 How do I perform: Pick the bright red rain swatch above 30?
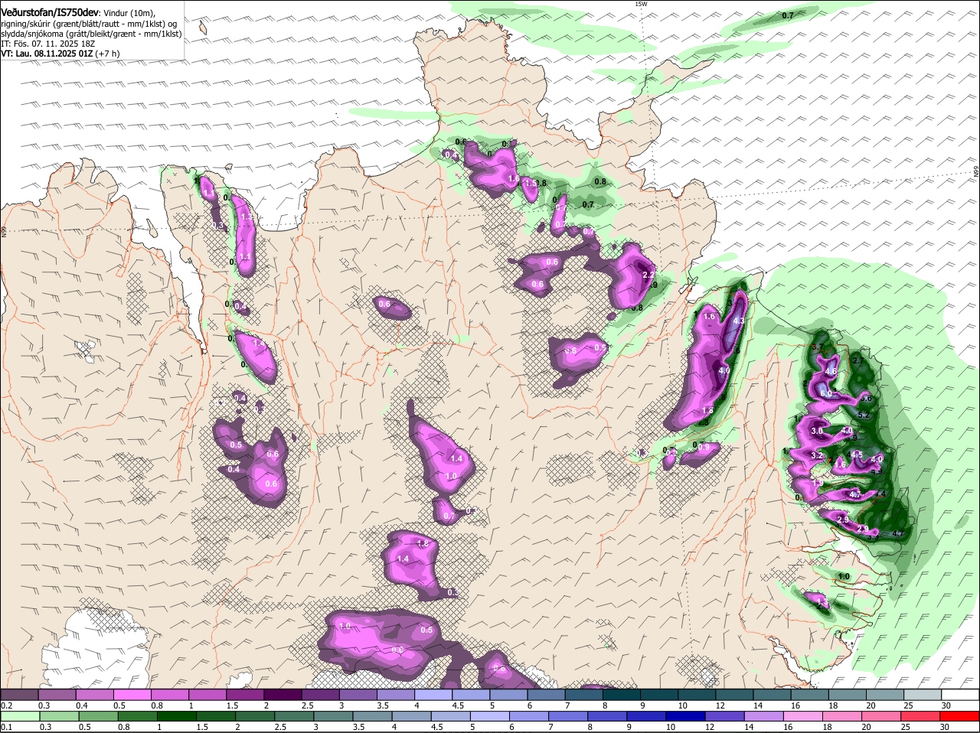[960, 716]
